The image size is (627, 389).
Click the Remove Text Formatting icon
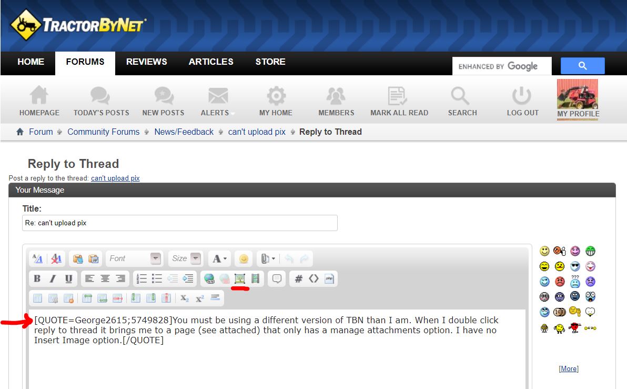(x=56, y=258)
